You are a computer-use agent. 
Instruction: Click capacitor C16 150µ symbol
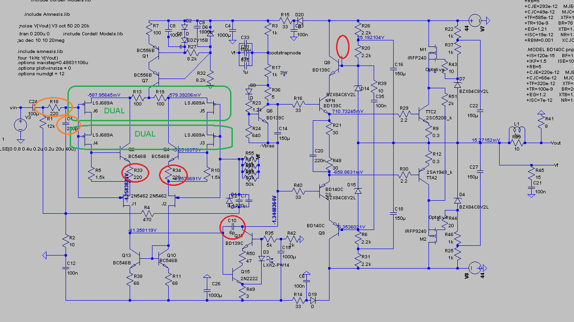pyautogui.click(x=394, y=68)
